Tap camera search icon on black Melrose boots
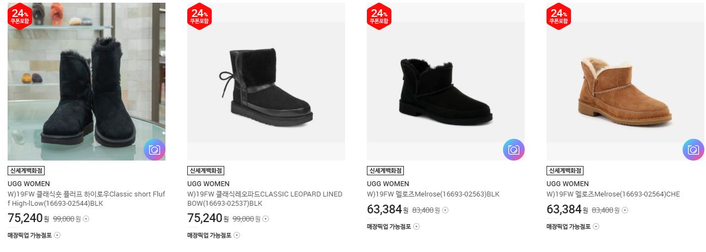 [514, 150]
